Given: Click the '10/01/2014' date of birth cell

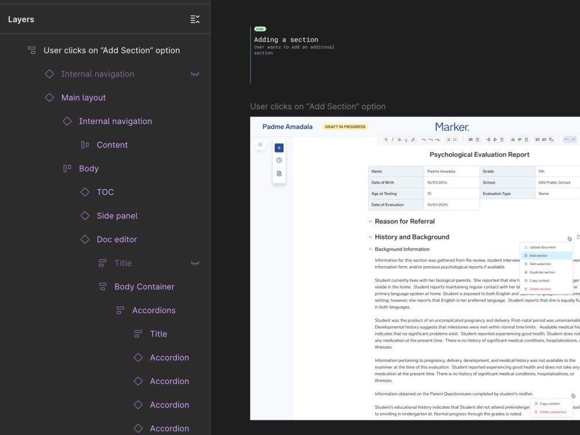Looking at the screenshot, I should pyautogui.click(x=452, y=182).
